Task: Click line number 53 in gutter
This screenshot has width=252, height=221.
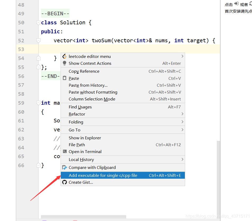Action: pos(21,49)
